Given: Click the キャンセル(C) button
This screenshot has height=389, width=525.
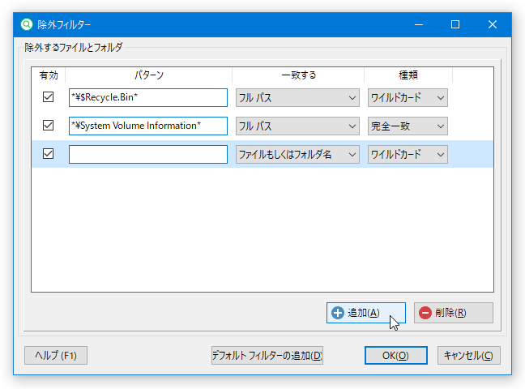Looking at the screenshot, I should point(469,355).
